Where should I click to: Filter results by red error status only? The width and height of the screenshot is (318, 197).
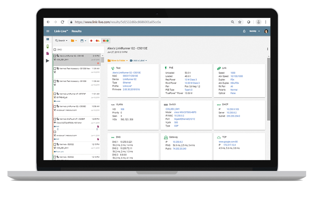[91, 41]
